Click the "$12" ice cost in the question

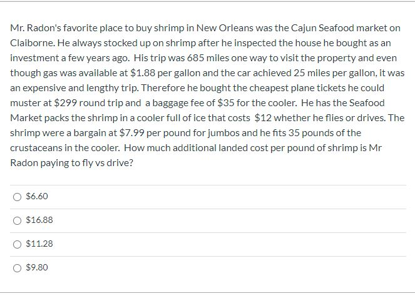click(262, 118)
